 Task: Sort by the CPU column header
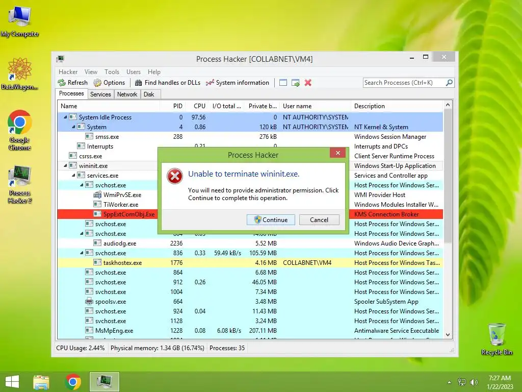pos(197,106)
